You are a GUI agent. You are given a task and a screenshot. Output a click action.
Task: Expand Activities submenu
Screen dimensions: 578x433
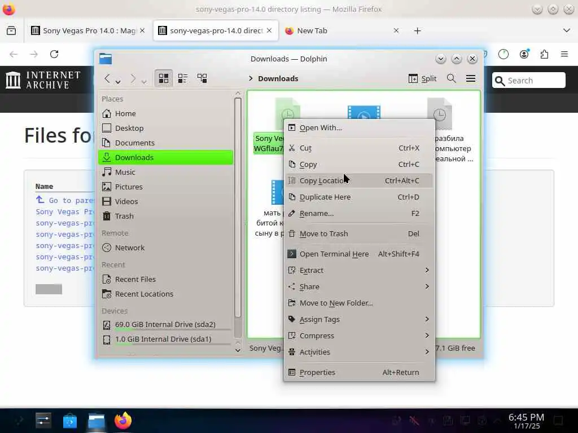[360, 352]
